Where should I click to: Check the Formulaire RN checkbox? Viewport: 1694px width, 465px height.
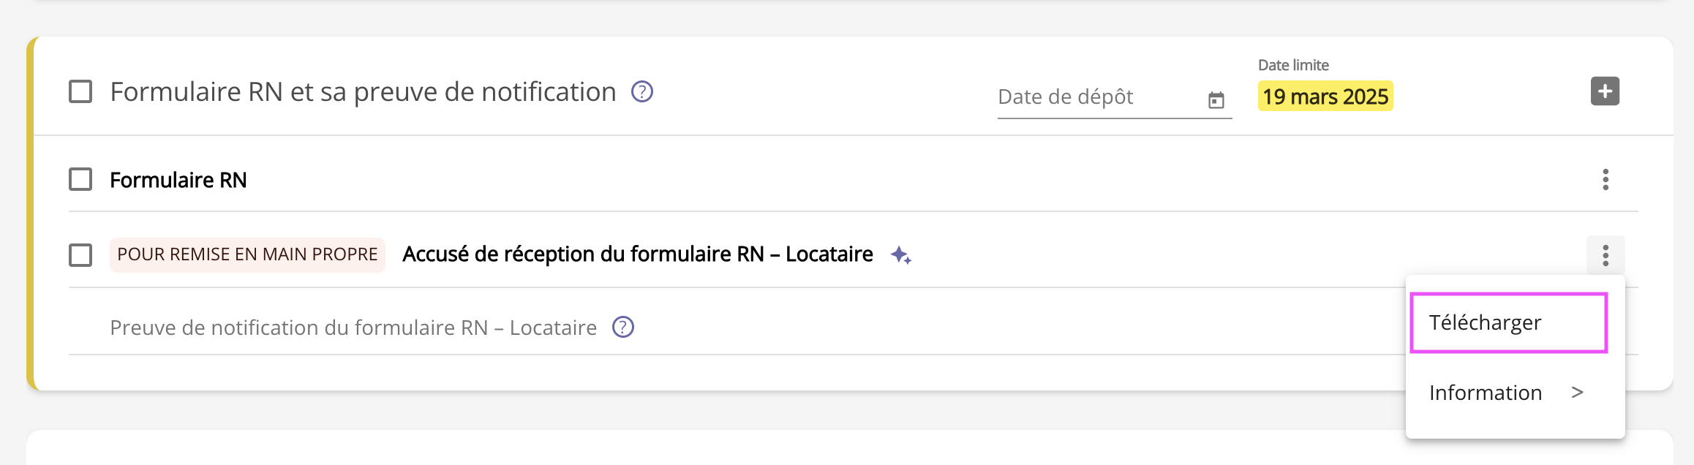(80, 180)
